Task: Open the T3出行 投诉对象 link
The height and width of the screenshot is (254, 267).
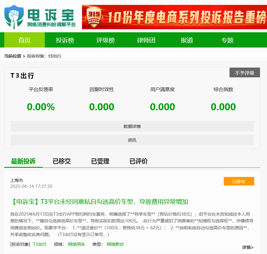Action: 40,244
